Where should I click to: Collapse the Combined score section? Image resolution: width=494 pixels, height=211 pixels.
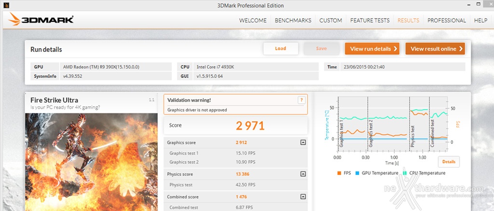click(303, 197)
